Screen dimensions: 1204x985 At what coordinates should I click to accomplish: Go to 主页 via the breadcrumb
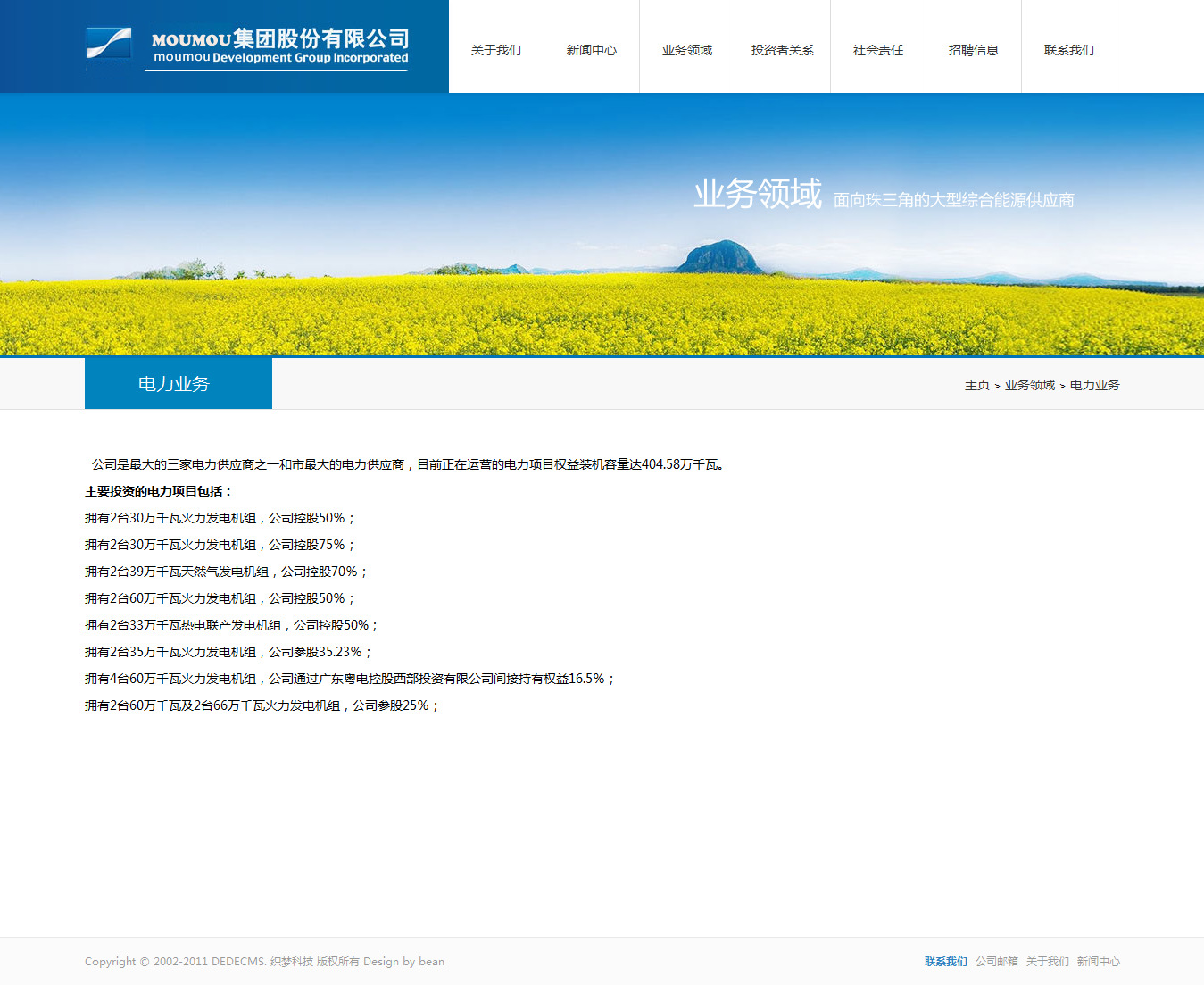(976, 385)
